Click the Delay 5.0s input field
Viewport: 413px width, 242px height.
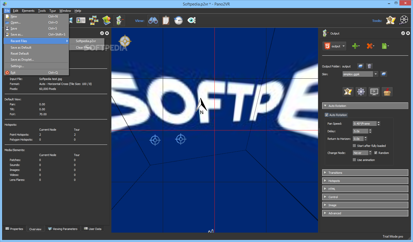[x=361, y=131]
